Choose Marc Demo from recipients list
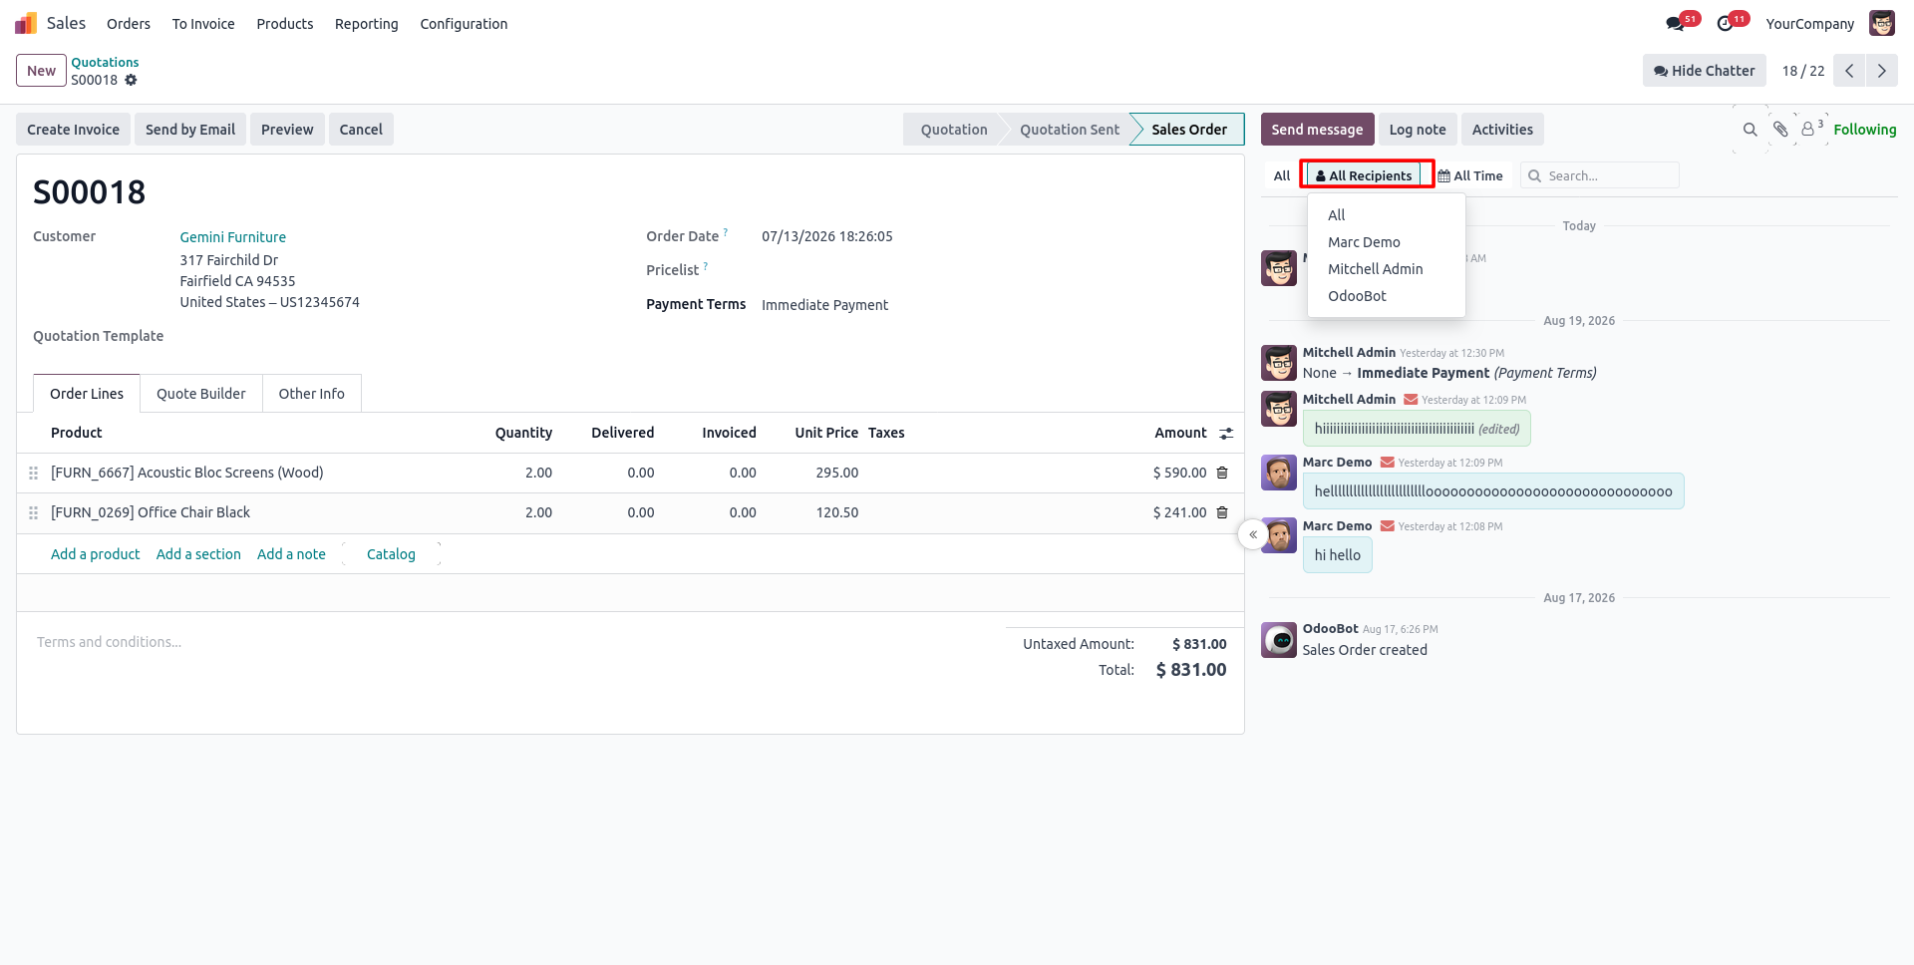 coord(1364,242)
